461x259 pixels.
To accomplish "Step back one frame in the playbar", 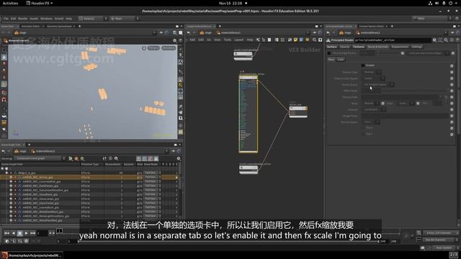I will [14, 233].
